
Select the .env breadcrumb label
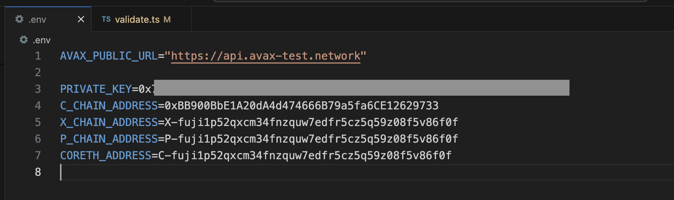[x=42, y=40]
